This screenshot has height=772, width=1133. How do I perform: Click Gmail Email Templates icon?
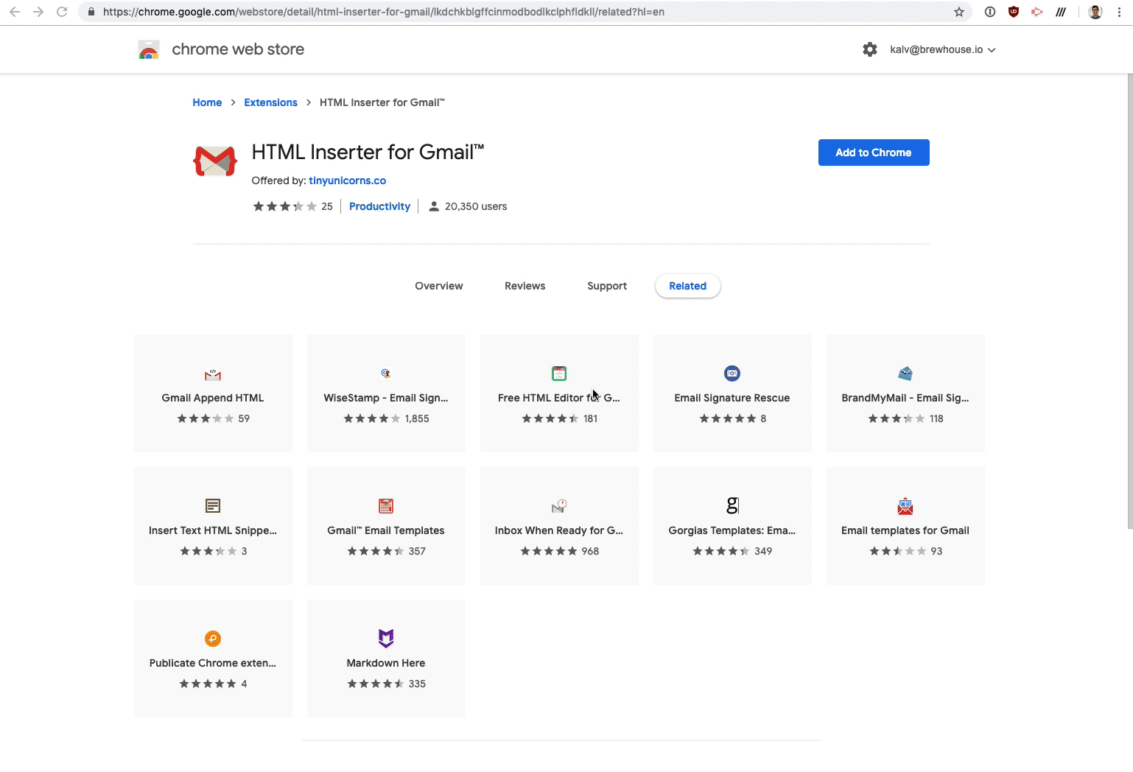click(x=386, y=506)
